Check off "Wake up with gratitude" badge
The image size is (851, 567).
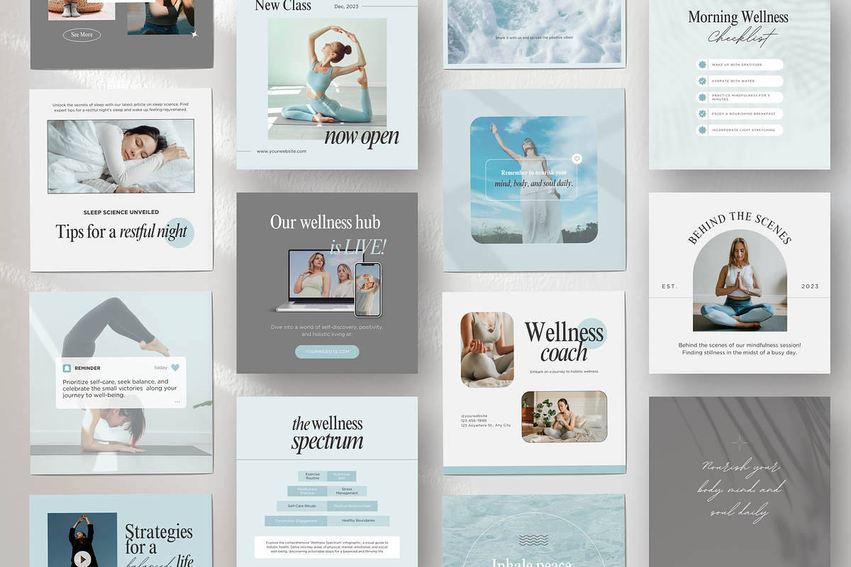pos(703,64)
